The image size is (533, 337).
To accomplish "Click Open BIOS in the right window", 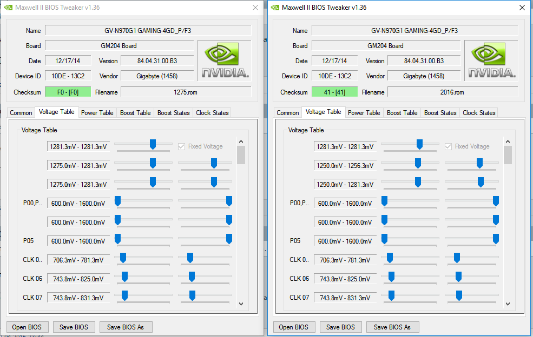I will click(x=294, y=327).
